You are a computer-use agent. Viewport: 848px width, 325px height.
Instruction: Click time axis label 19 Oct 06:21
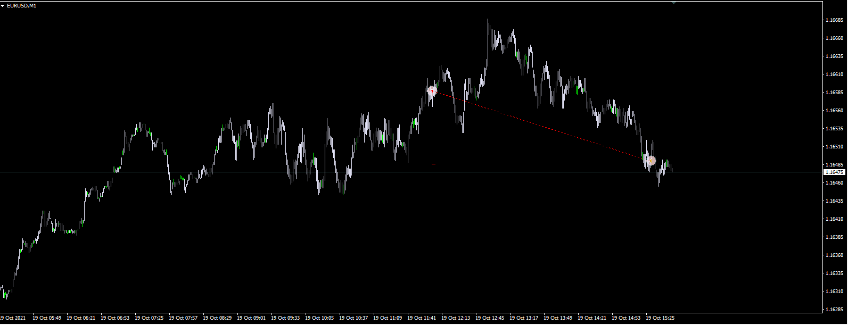click(81, 318)
